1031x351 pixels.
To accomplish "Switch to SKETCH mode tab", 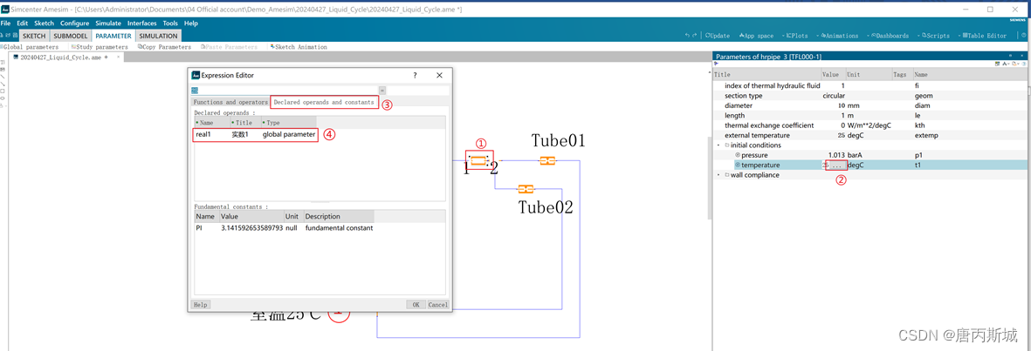I will 34,36.
